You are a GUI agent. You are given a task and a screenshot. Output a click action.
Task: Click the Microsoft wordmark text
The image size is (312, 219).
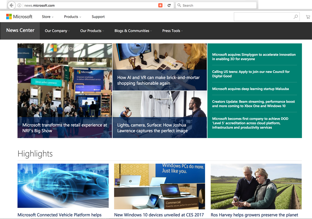(x=23, y=17)
